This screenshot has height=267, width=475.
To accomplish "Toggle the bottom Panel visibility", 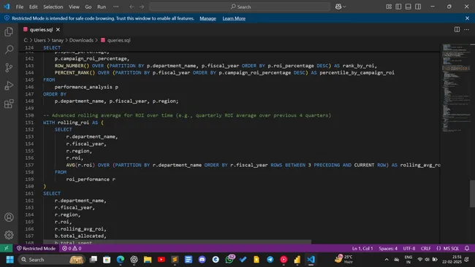I will click(x=408, y=7).
